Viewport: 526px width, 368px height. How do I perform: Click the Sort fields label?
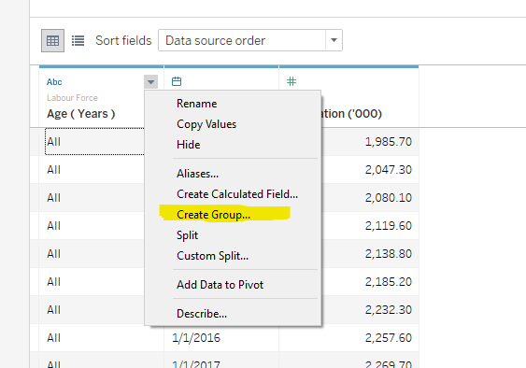pyautogui.click(x=123, y=40)
